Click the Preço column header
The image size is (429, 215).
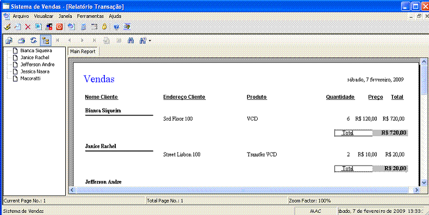point(376,97)
